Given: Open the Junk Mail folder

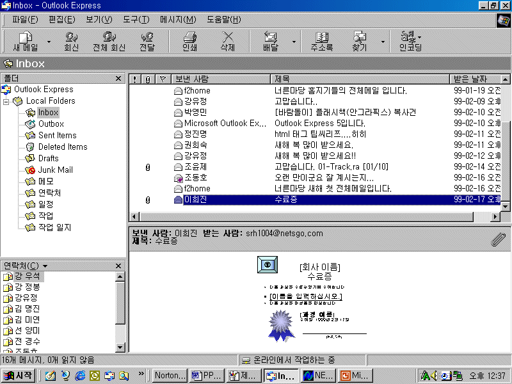Looking at the screenshot, I should (55, 170).
